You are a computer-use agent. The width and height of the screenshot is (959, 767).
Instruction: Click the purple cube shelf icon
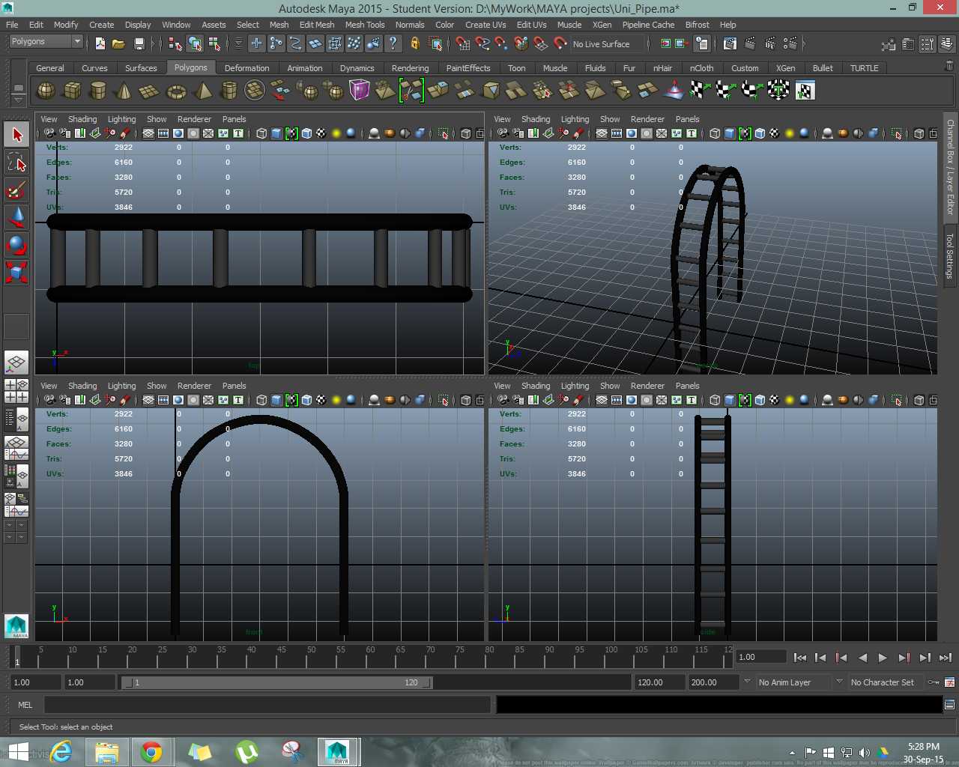click(x=360, y=91)
